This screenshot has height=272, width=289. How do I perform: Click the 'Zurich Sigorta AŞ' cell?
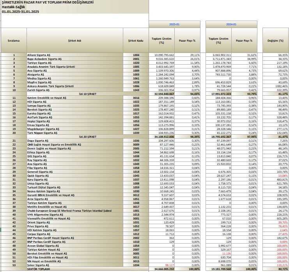click(75, 90)
